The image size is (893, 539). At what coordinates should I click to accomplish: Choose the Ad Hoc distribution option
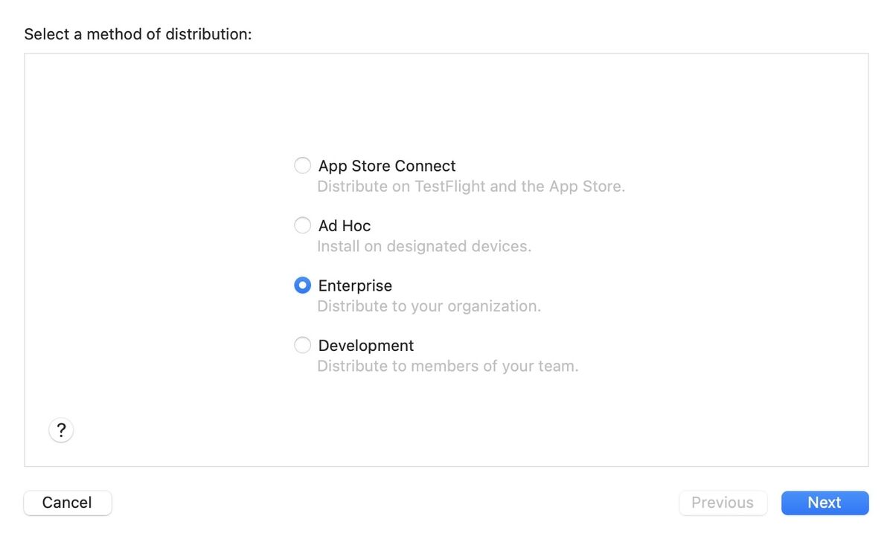pyautogui.click(x=302, y=225)
